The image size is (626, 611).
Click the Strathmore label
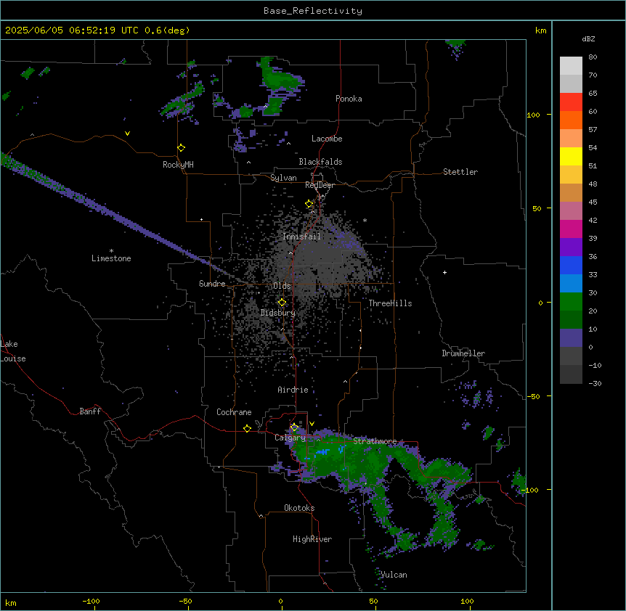tap(375, 441)
